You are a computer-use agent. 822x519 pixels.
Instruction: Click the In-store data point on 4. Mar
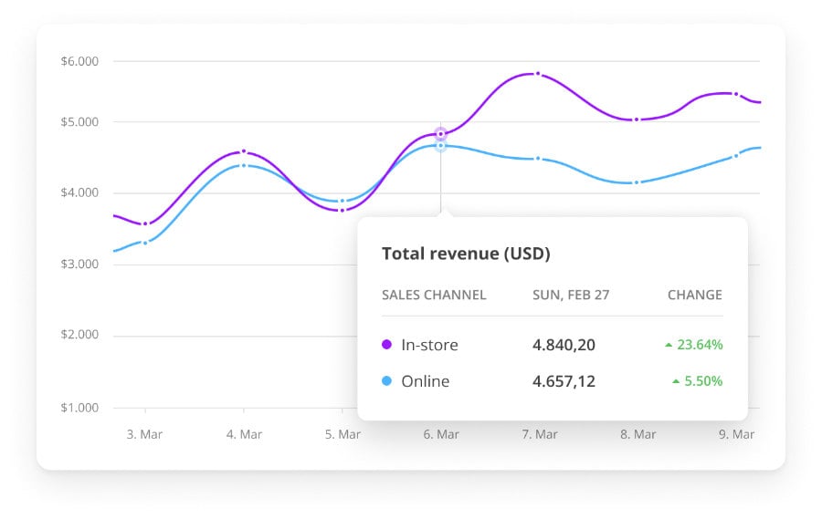pyautogui.click(x=244, y=151)
